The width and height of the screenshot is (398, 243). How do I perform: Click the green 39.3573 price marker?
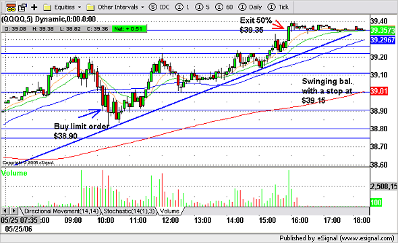[x=382, y=30]
